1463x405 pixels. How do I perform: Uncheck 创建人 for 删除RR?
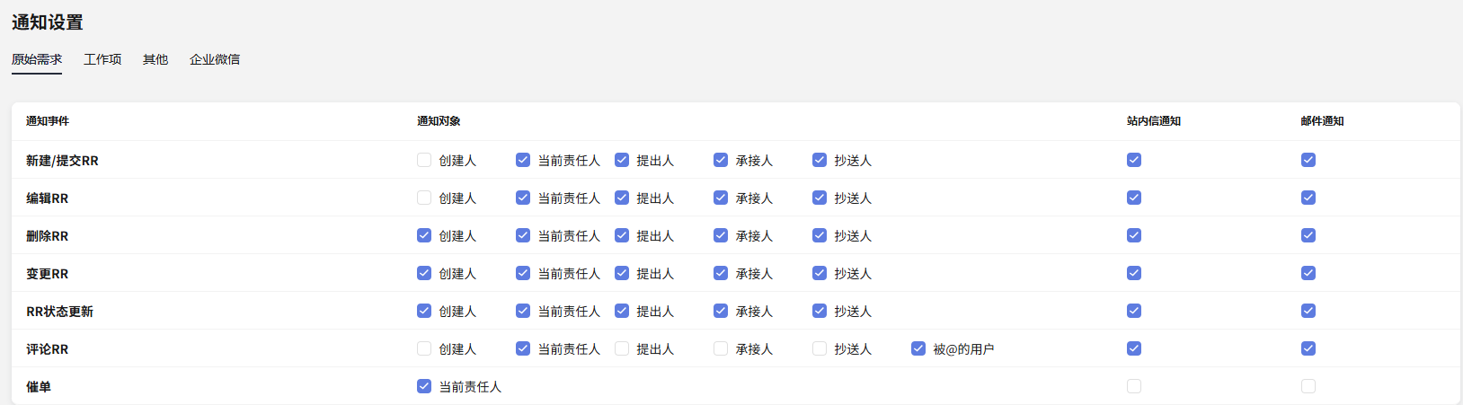[424, 235]
